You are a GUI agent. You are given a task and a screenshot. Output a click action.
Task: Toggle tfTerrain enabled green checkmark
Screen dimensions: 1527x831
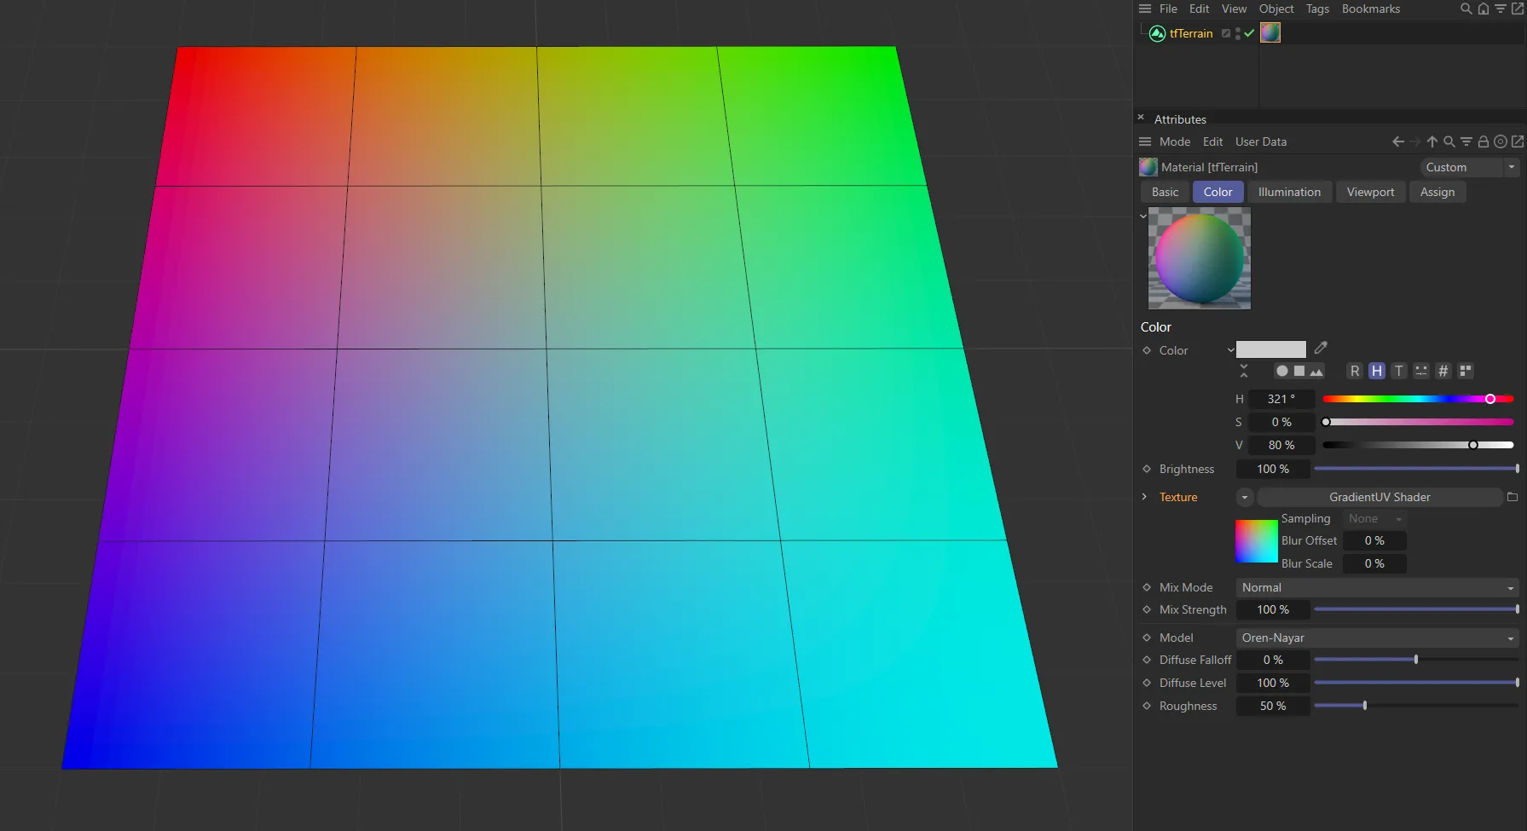point(1249,33)
